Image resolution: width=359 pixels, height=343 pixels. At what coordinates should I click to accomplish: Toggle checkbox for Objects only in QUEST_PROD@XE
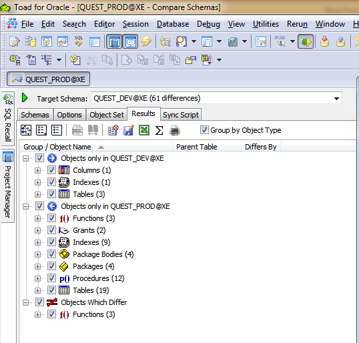pos(39,206)
